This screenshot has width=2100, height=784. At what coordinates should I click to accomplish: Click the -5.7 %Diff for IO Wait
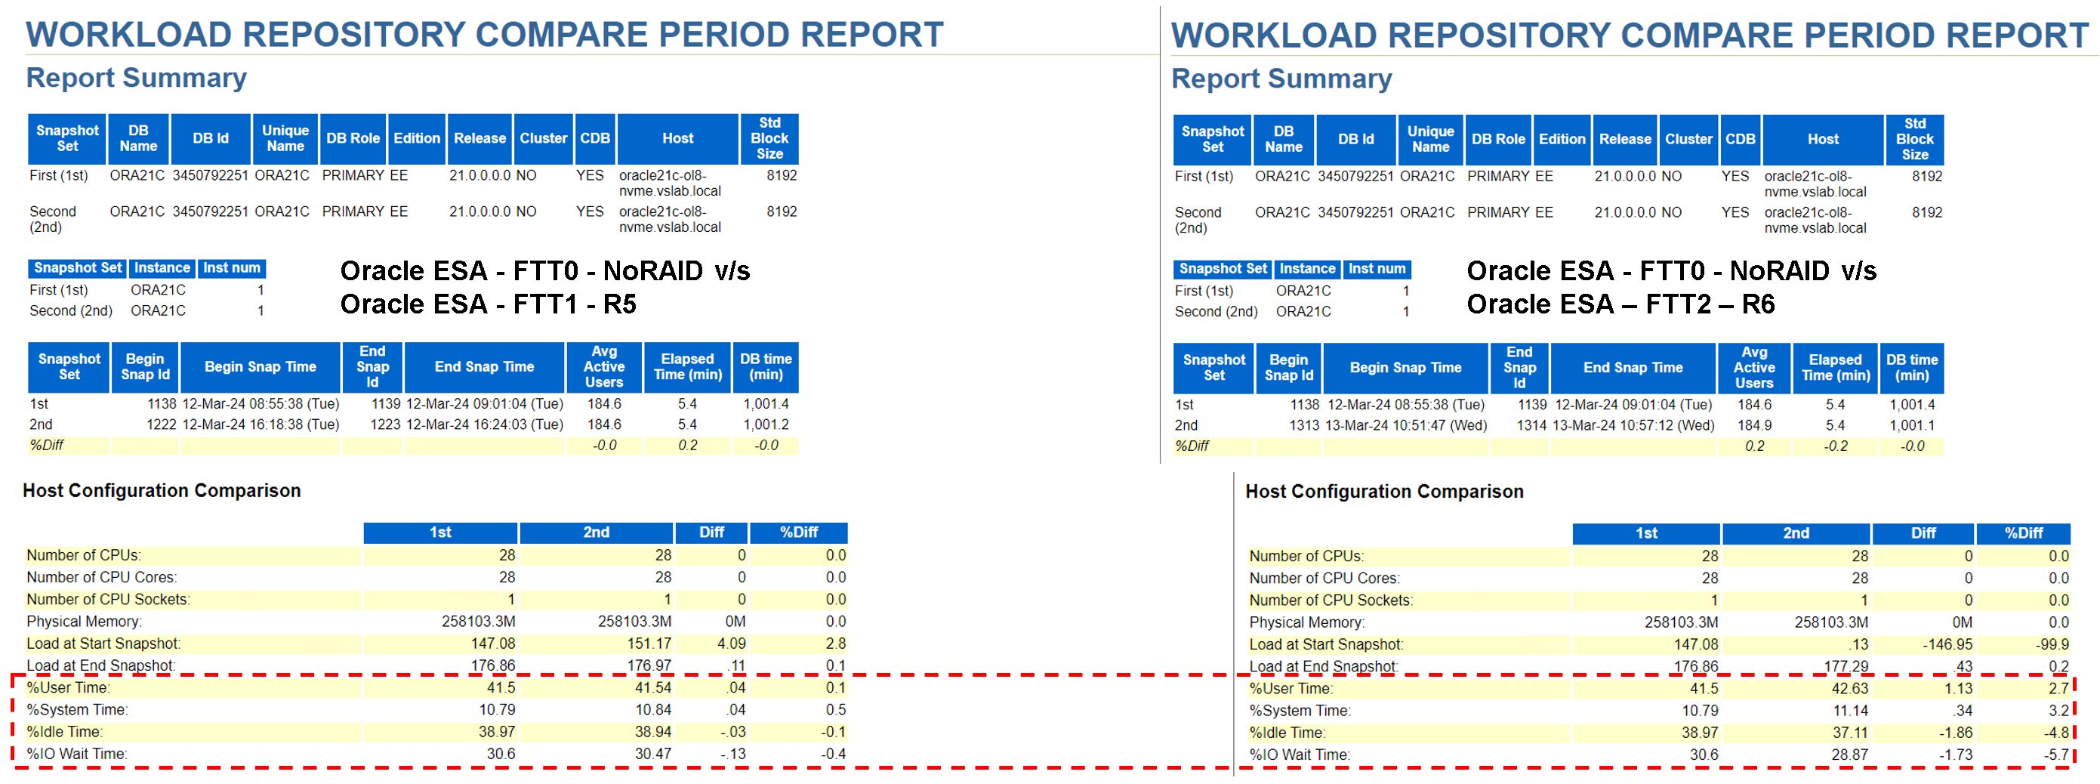(2056, 755)
